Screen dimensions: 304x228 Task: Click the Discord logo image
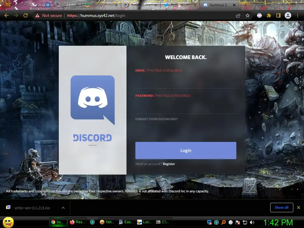(93, 100)
